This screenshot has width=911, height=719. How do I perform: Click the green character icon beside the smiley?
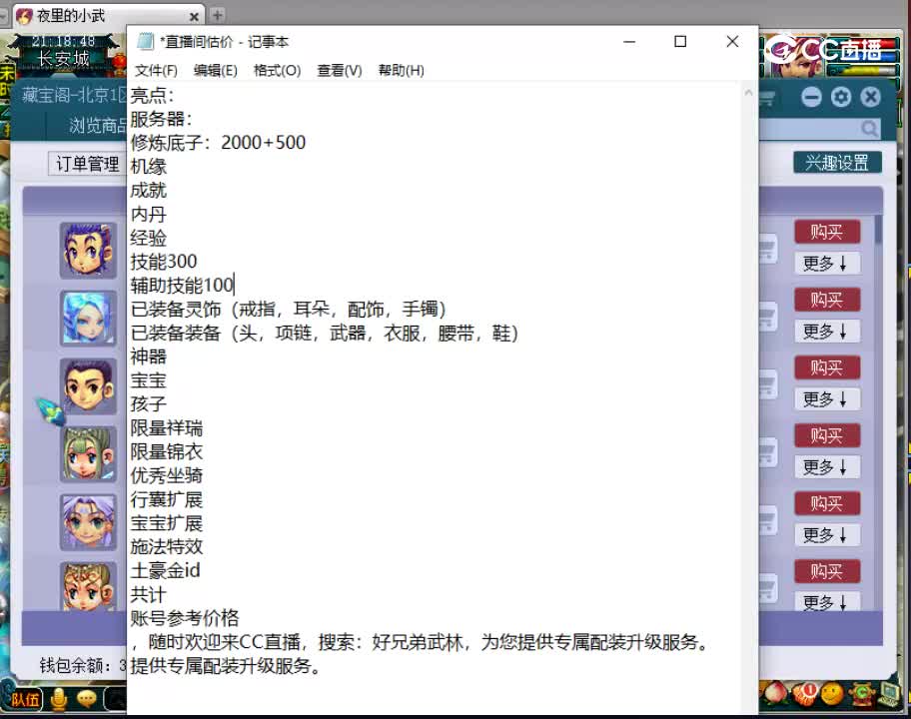(862, 693)
